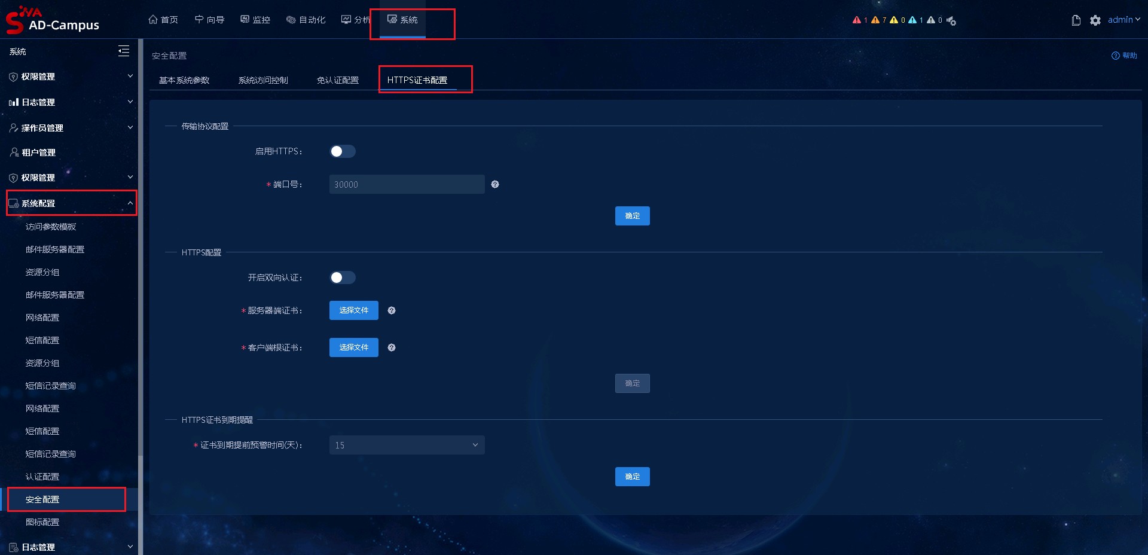Click help icon next to client root certificate
The height and width of the screenshot is (555, 1148).
click(x=392, y=347)
